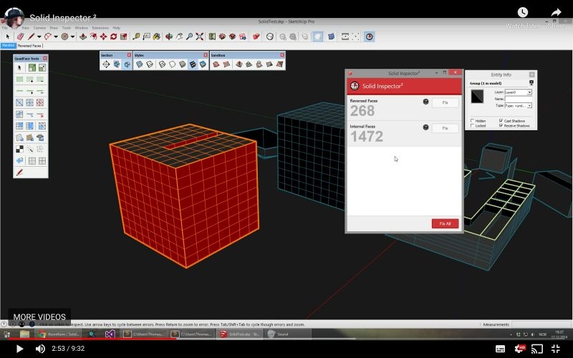Screen dimensions: 573x358
Task: Click the info icon beside Internal Faces
Action: (x=425, y=127)
